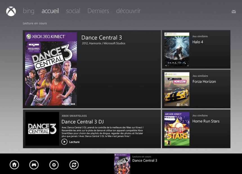Image resolution: width=242 pixels, height=174 pixels.
Task: Open now playing thumbnail in bottom bar
Action: click(x=122, y=164)
